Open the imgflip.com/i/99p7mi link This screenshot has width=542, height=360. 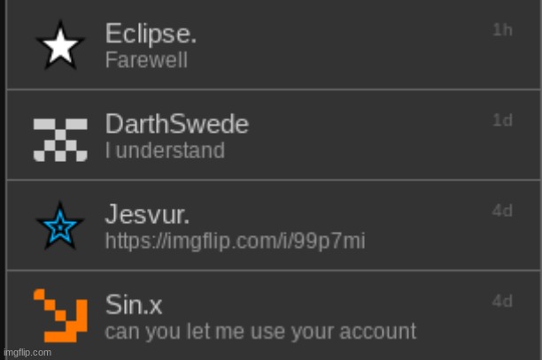click(x=235, y=241)
